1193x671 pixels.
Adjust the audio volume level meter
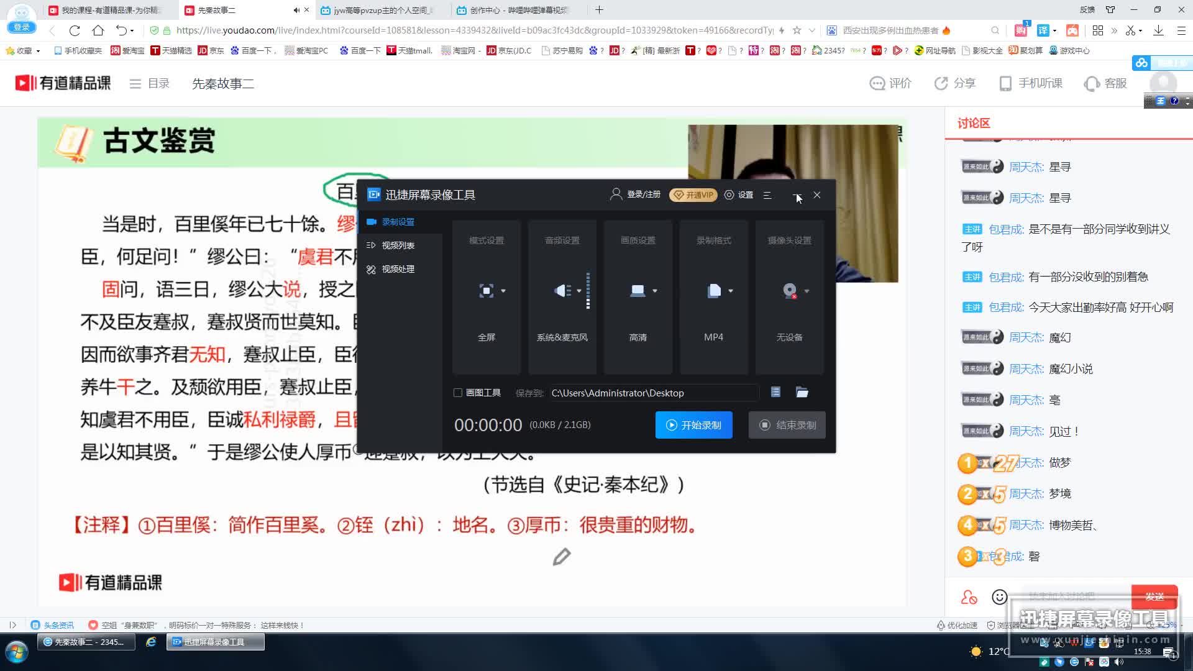point(588,291)
